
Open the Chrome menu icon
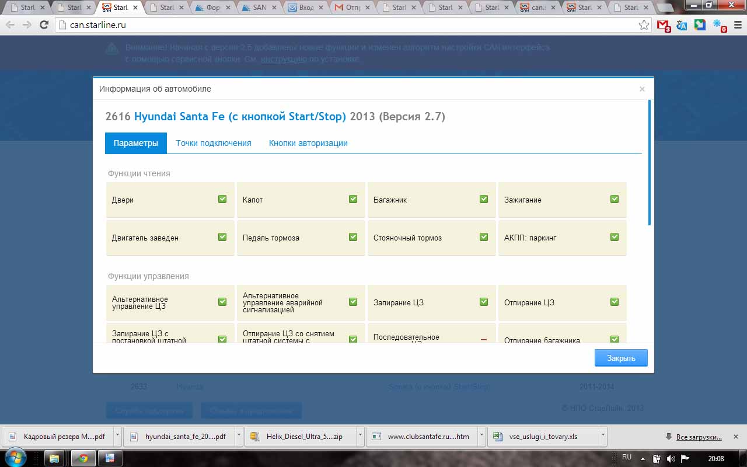736,25
